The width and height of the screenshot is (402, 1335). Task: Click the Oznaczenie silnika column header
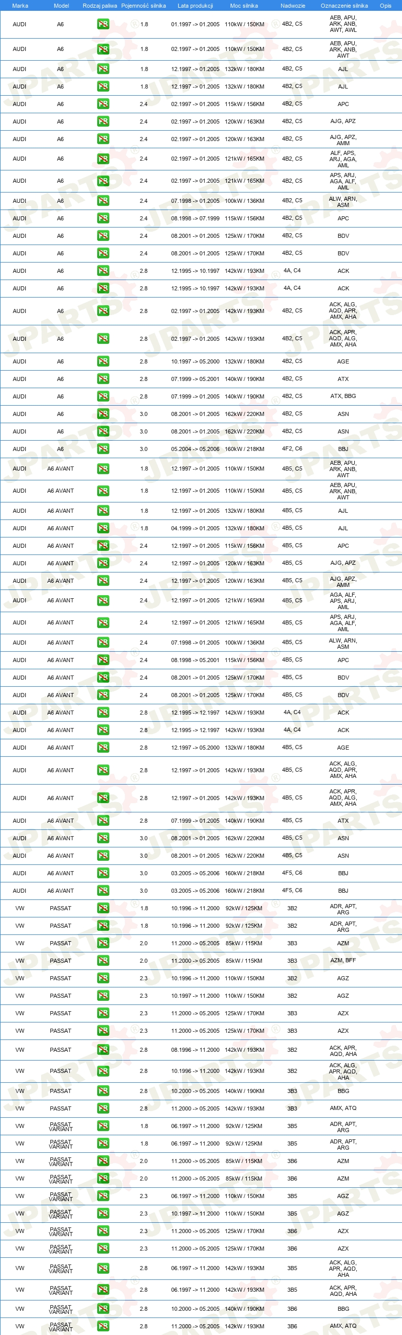[344, 6]
